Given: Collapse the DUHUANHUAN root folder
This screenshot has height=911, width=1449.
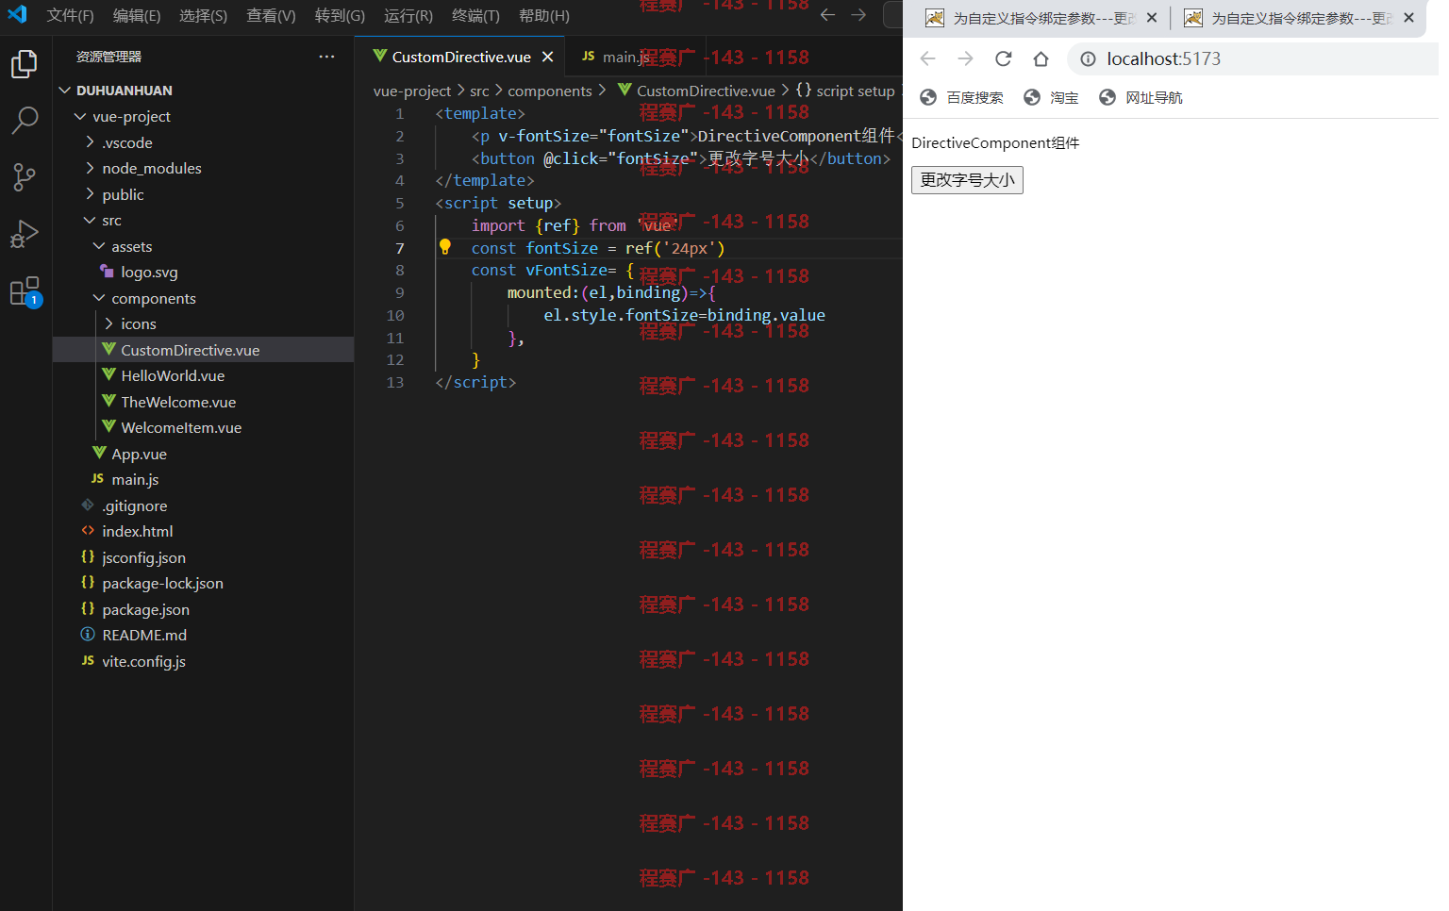Looking at the screenshot, I should [203, 91].
